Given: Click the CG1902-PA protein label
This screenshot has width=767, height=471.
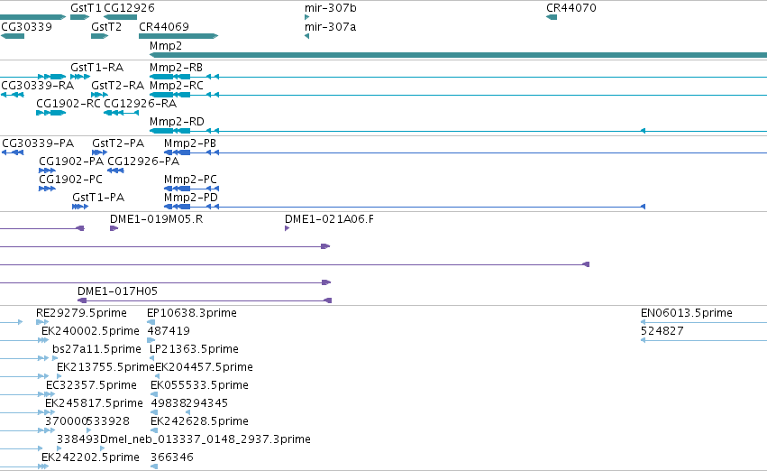Looking at the screenshot, I should [x=71, y=162].
